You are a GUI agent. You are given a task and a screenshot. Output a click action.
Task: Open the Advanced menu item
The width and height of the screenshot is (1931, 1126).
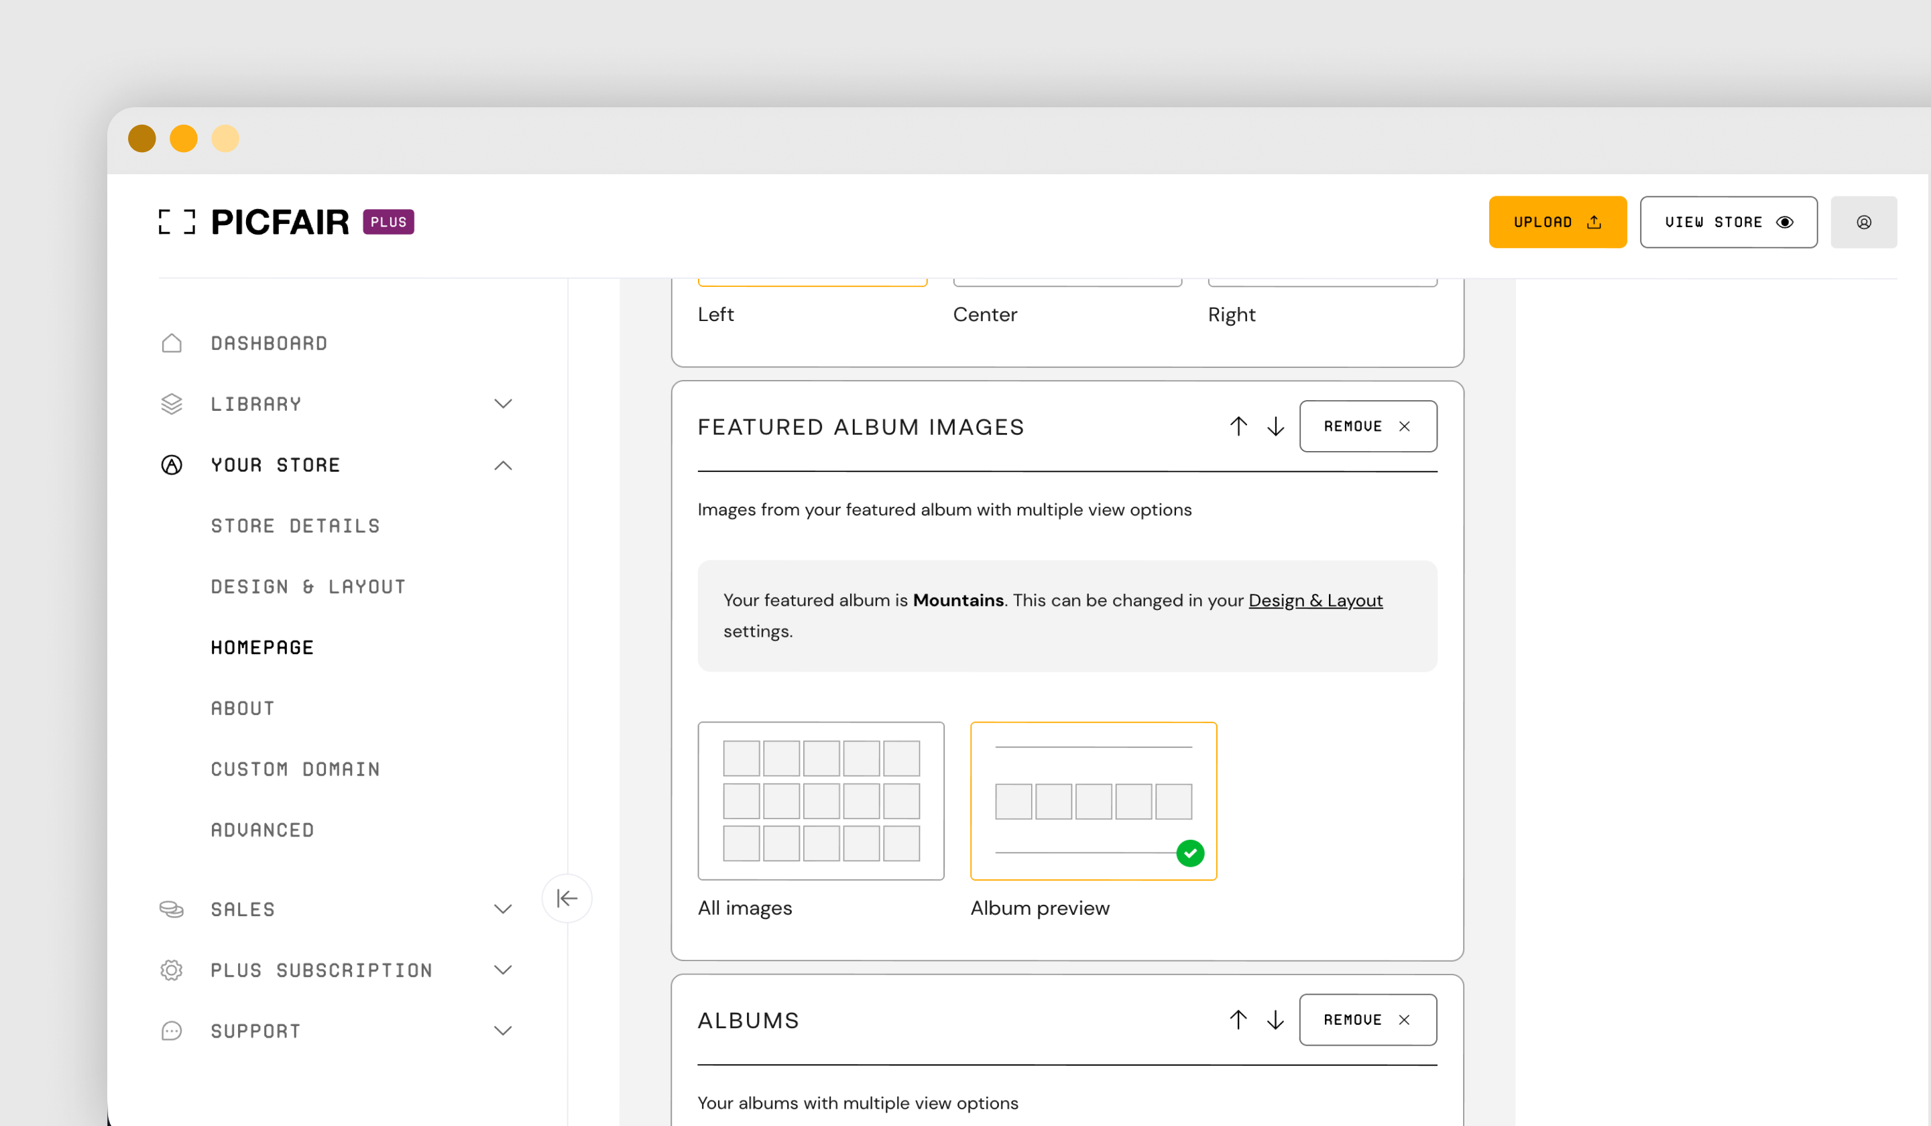pyautogui.click(x=263, y=830)
